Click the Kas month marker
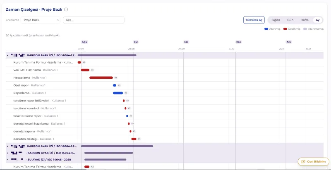This screenshot has width=331, height=170. [239, 42]
